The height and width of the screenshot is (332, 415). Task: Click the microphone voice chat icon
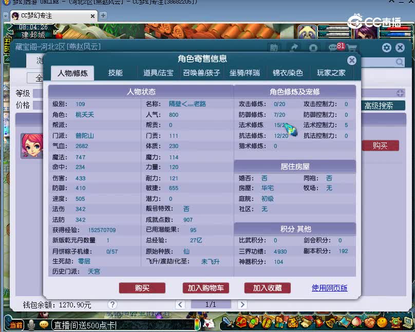[31, 325]
